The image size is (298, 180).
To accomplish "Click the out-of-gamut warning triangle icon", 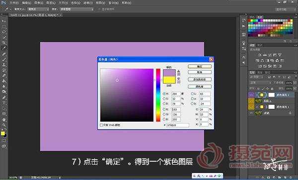I will [x=178, y=71].
